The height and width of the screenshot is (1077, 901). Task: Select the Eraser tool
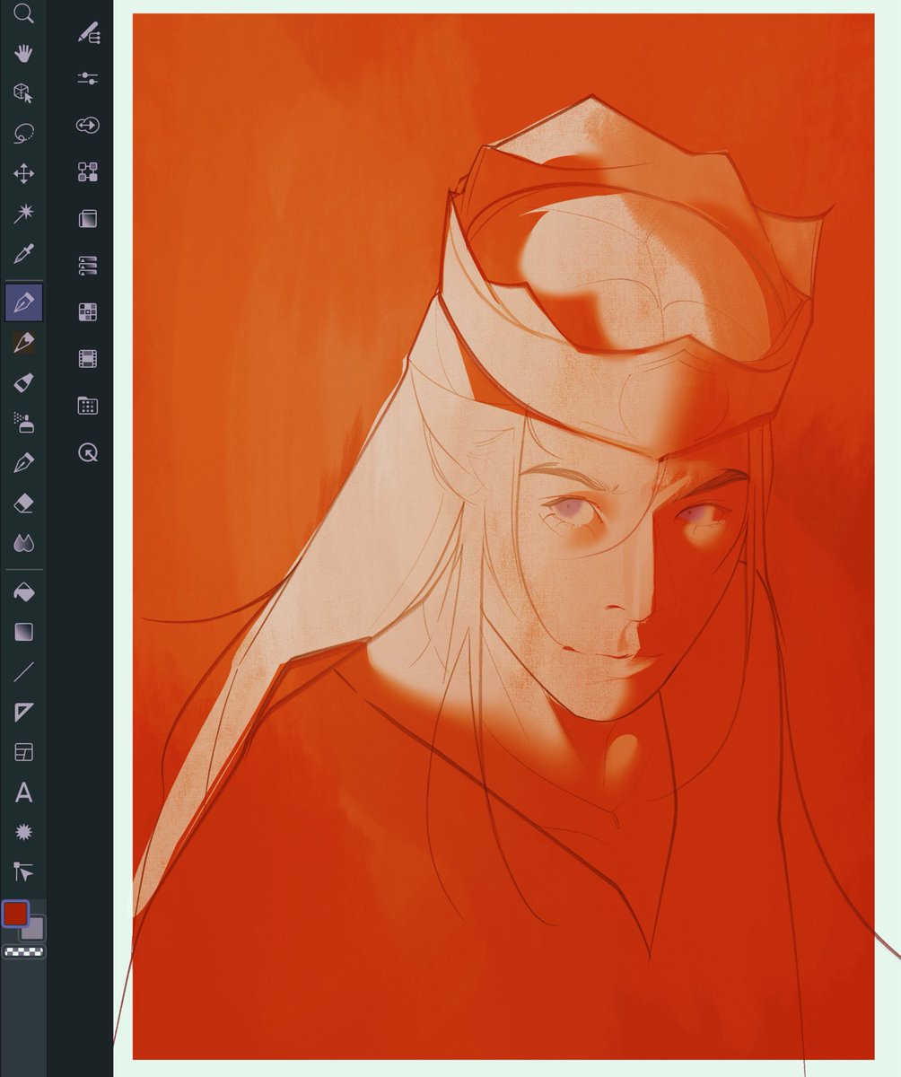pos(24,503)
